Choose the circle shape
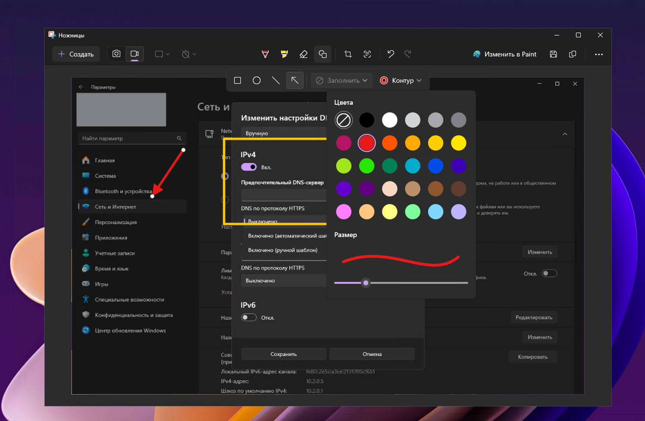 pos(257,80)
